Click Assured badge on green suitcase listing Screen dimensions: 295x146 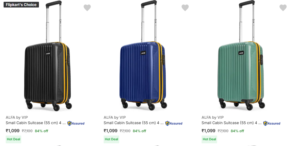coord(272,123)
